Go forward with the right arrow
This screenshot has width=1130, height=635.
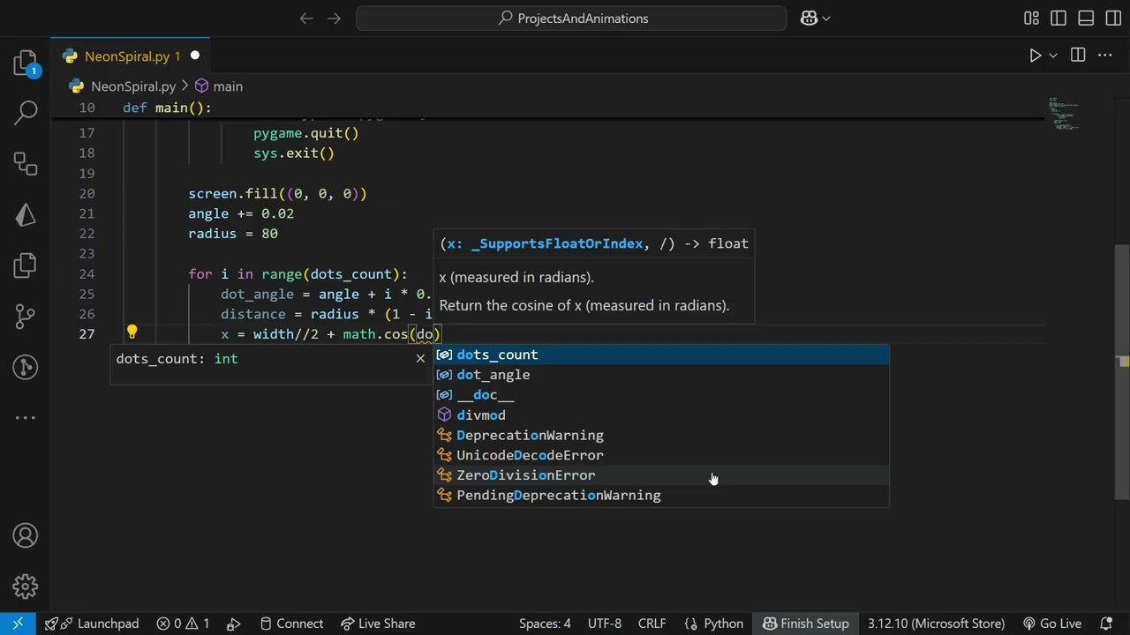tap(334, 18)
